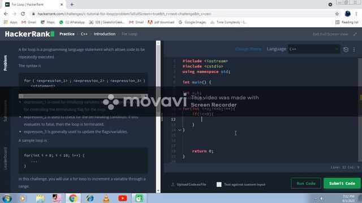Open Google Images bookmark
The width and height of the screenshot is (362, 203).
[x=192, y=22]
